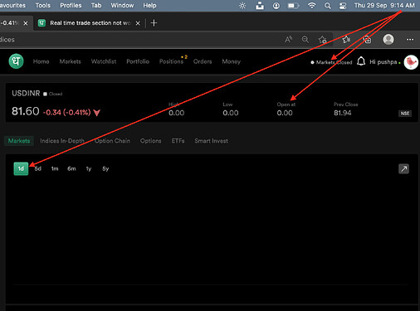420x311 pixels.
Task: Open Positions in the top navigation
Action: 171,61
